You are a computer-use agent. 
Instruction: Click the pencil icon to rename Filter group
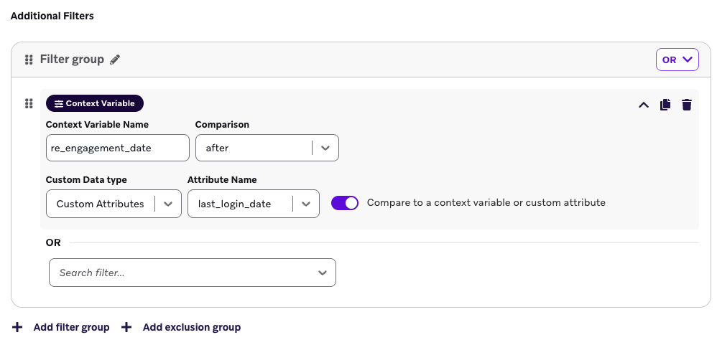pyautogui.click(x=115, y=60)
